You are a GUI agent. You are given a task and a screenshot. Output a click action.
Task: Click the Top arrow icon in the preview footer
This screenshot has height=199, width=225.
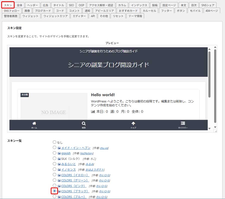click(x=133, y=122)
